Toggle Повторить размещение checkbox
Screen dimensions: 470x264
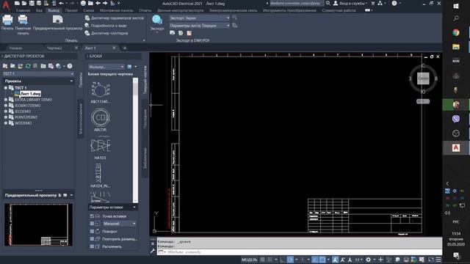pyautogui.click(x=92, y=239)
